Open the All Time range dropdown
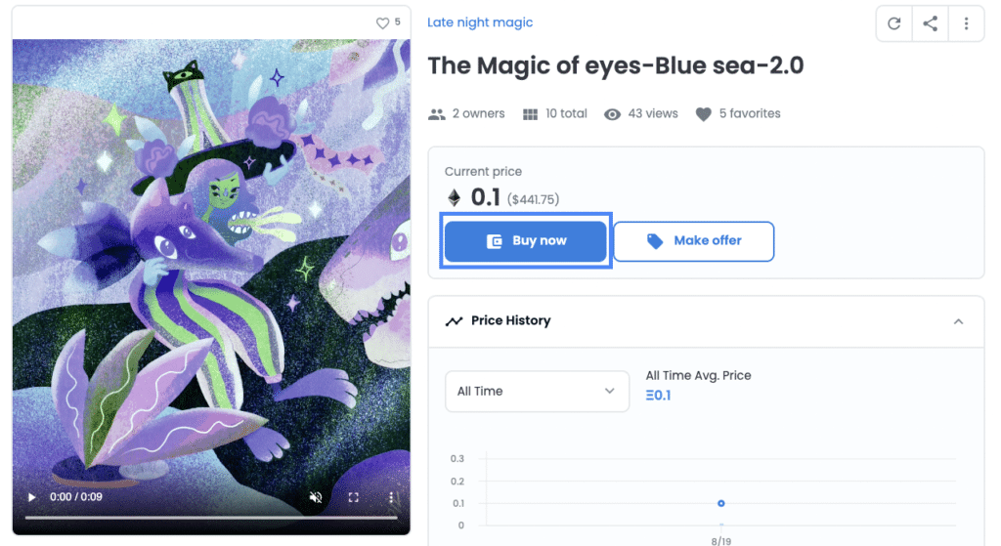This screenshot has height=546, width=1001. pos(537,391)
